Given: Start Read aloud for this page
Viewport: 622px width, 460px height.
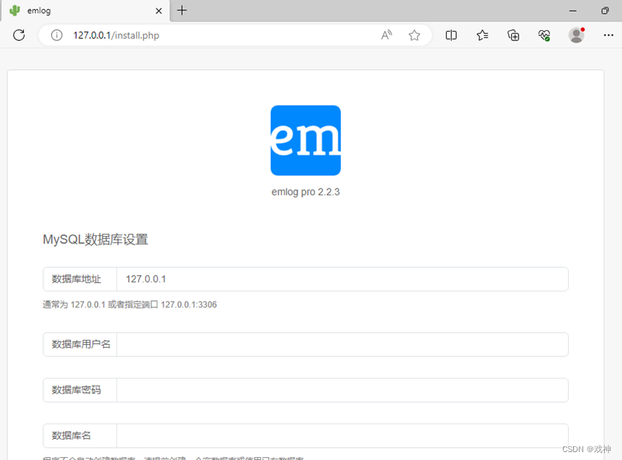Looking at the screenshot, I should point(386,35).
